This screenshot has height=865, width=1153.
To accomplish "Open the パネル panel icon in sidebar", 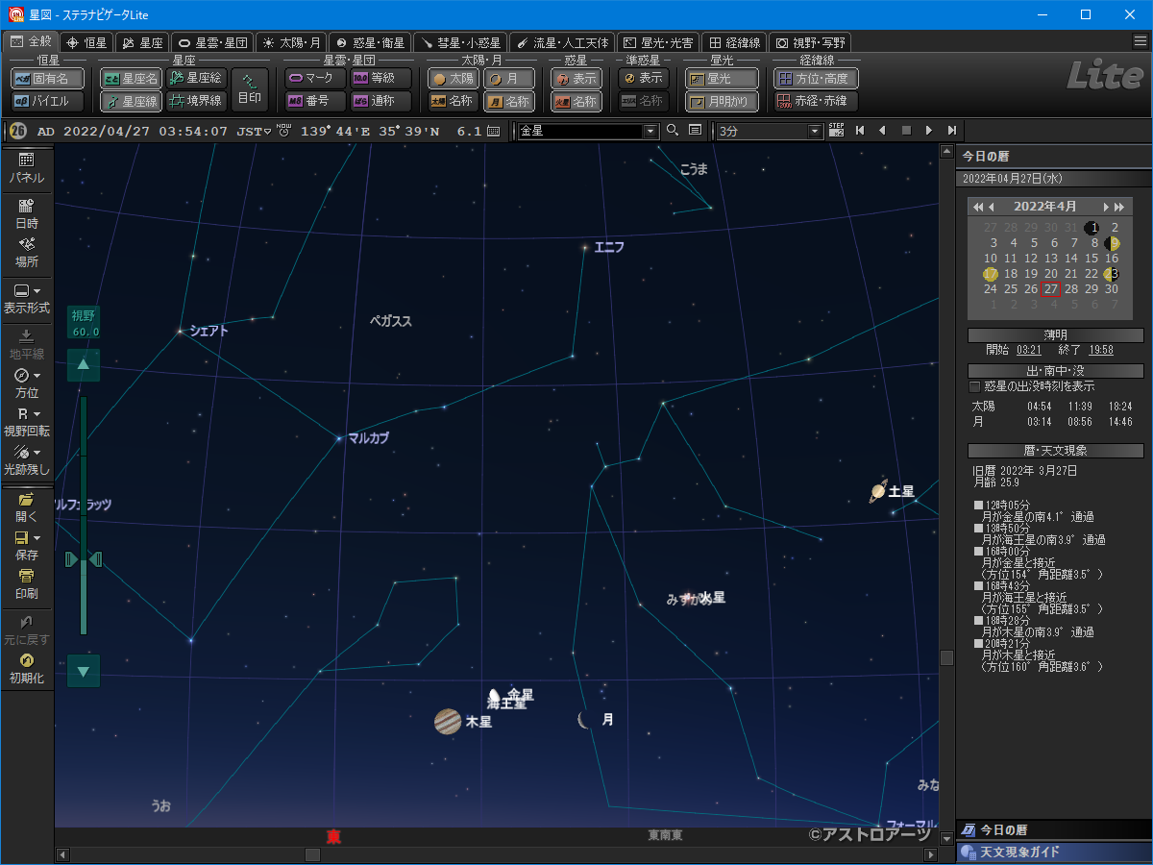I will (26, 166).
